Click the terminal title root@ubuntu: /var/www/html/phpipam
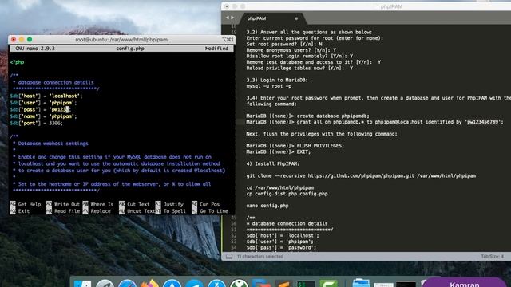511x287 pixels. pyautogui.click(x=121, y=40)
